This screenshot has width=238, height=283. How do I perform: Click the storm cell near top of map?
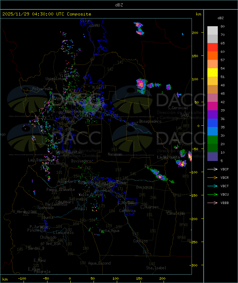coord(139,29)
